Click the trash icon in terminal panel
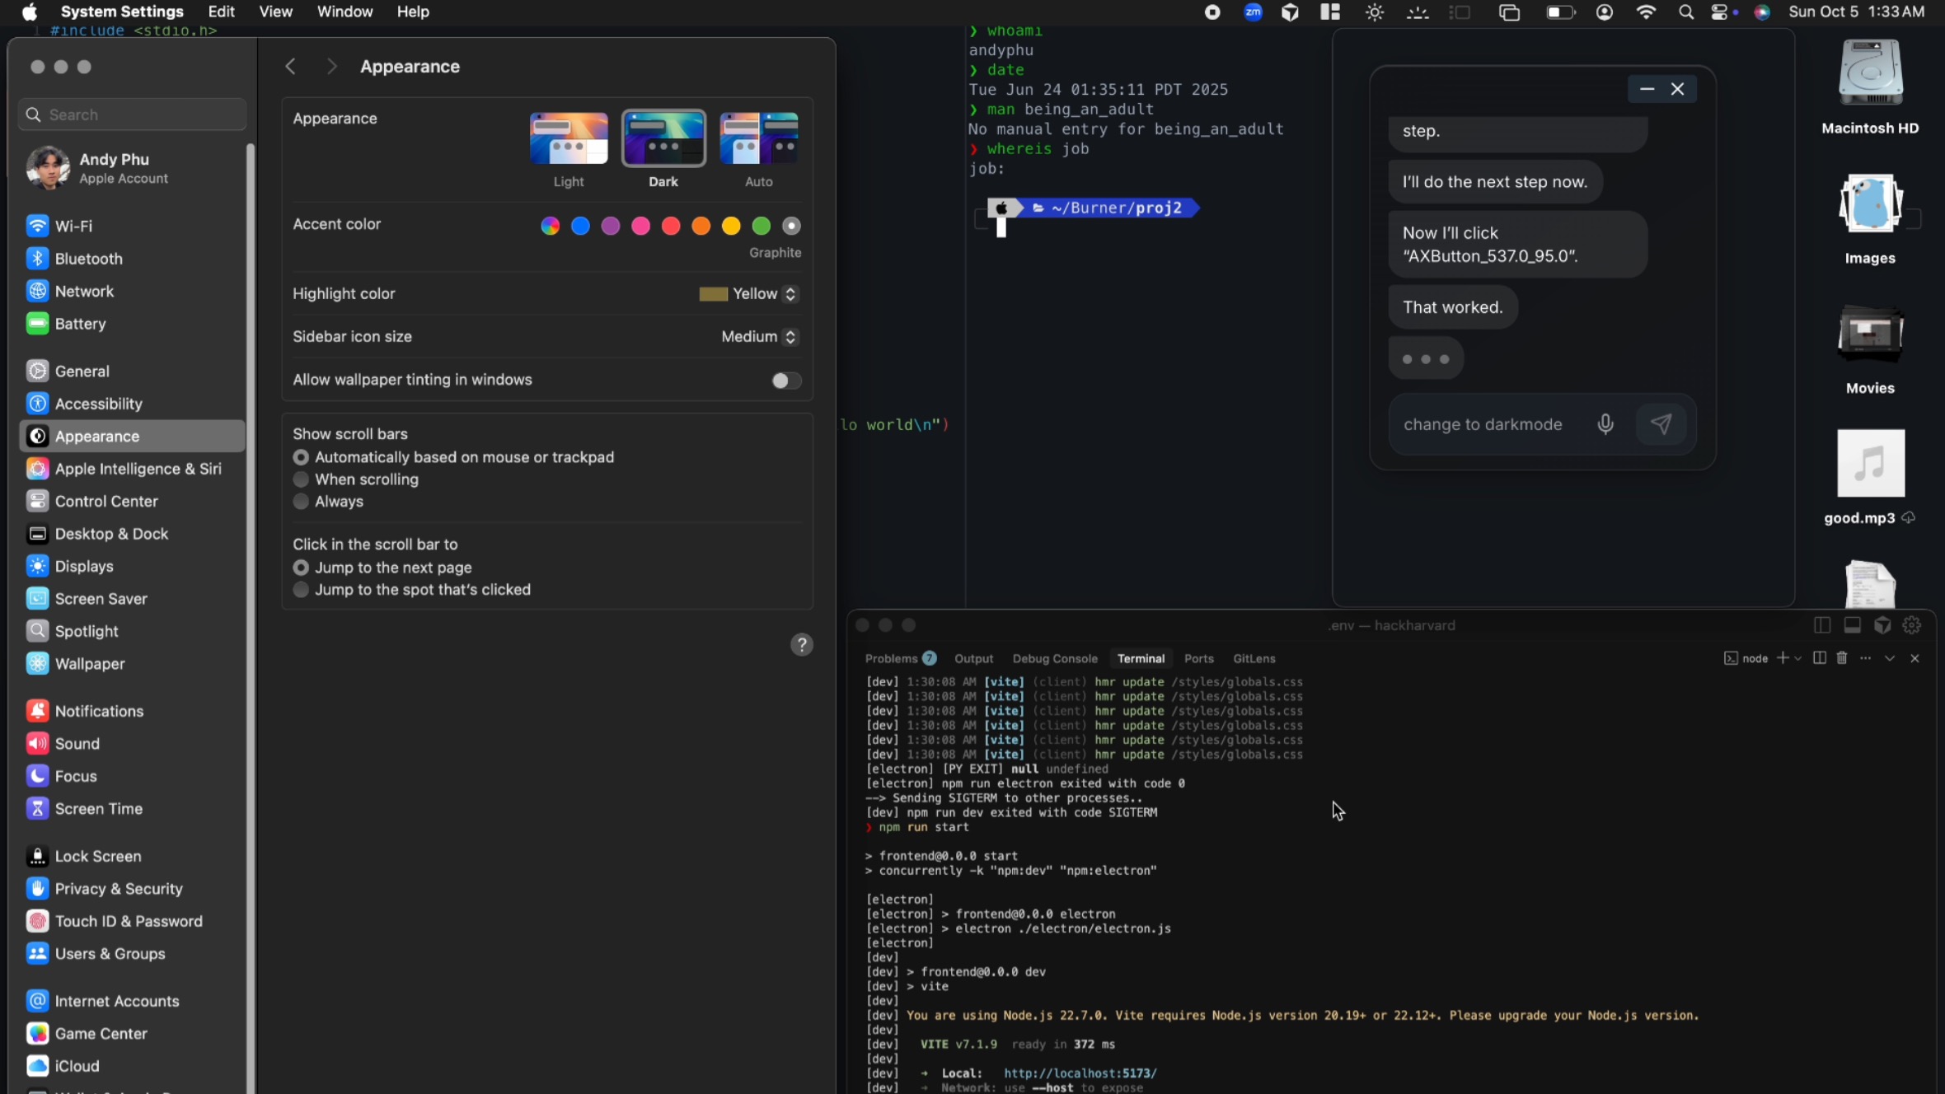 point(1842,658)
